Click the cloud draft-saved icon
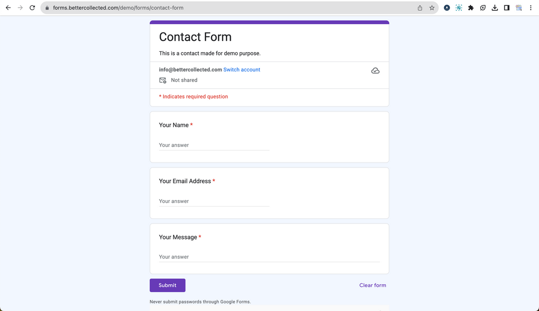The height and width of the screenshot is (311, 539). [375, 70]
